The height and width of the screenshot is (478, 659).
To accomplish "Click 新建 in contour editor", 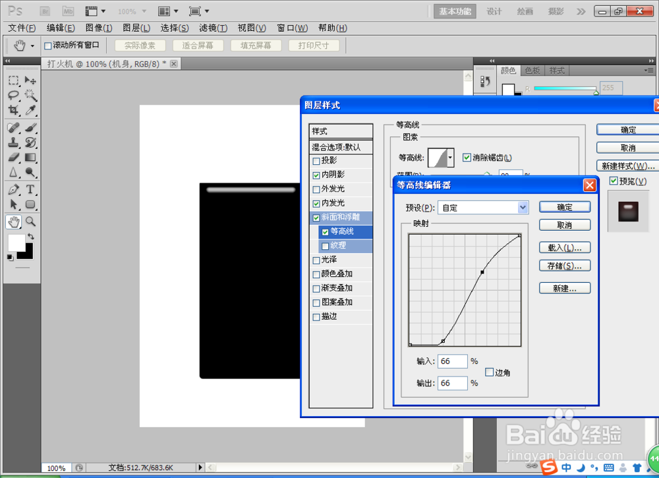I will (565, 288).
